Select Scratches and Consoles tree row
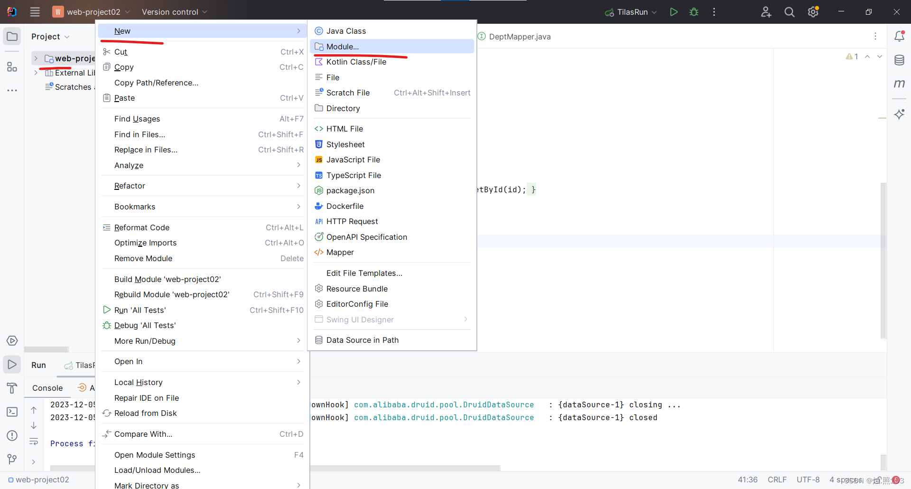Screen dimensions: 911x489 click(70, 87)
